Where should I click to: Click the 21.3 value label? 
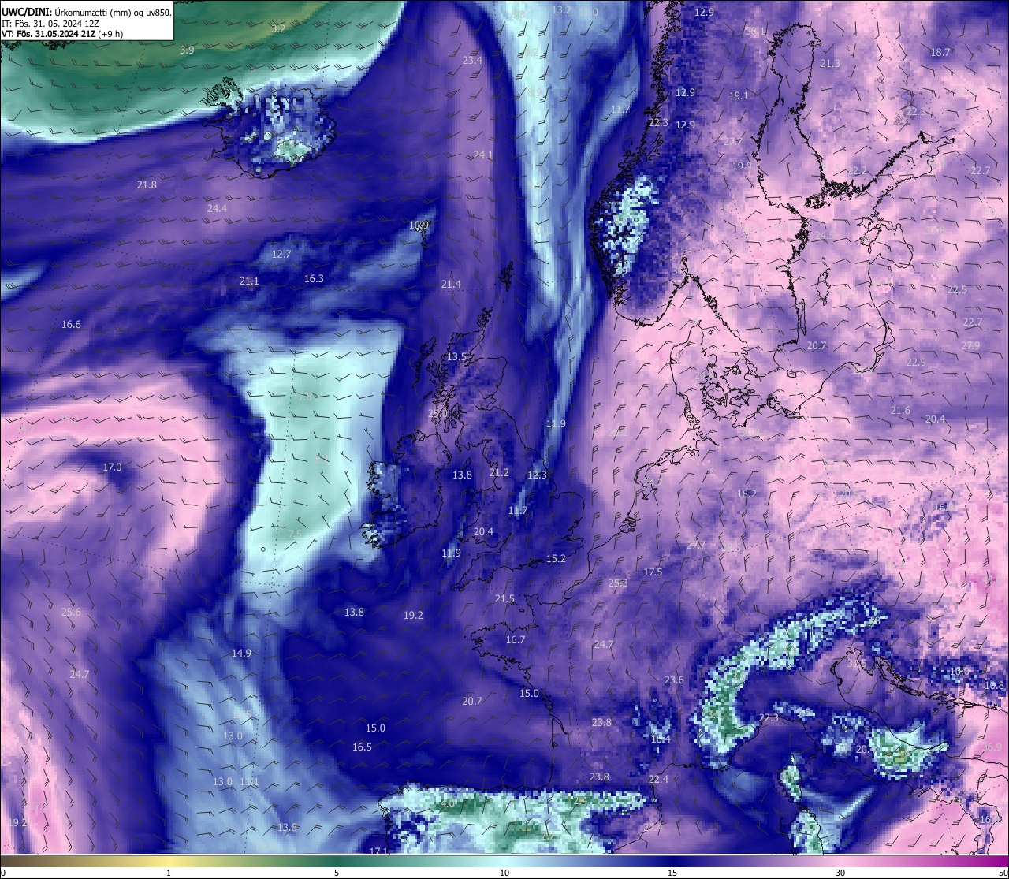point(830,63)
